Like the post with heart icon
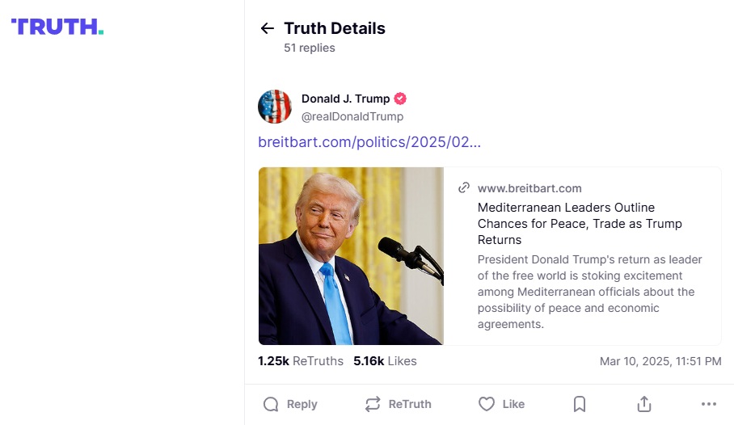Viewport: 734px width, 425px height. [486, 404]
